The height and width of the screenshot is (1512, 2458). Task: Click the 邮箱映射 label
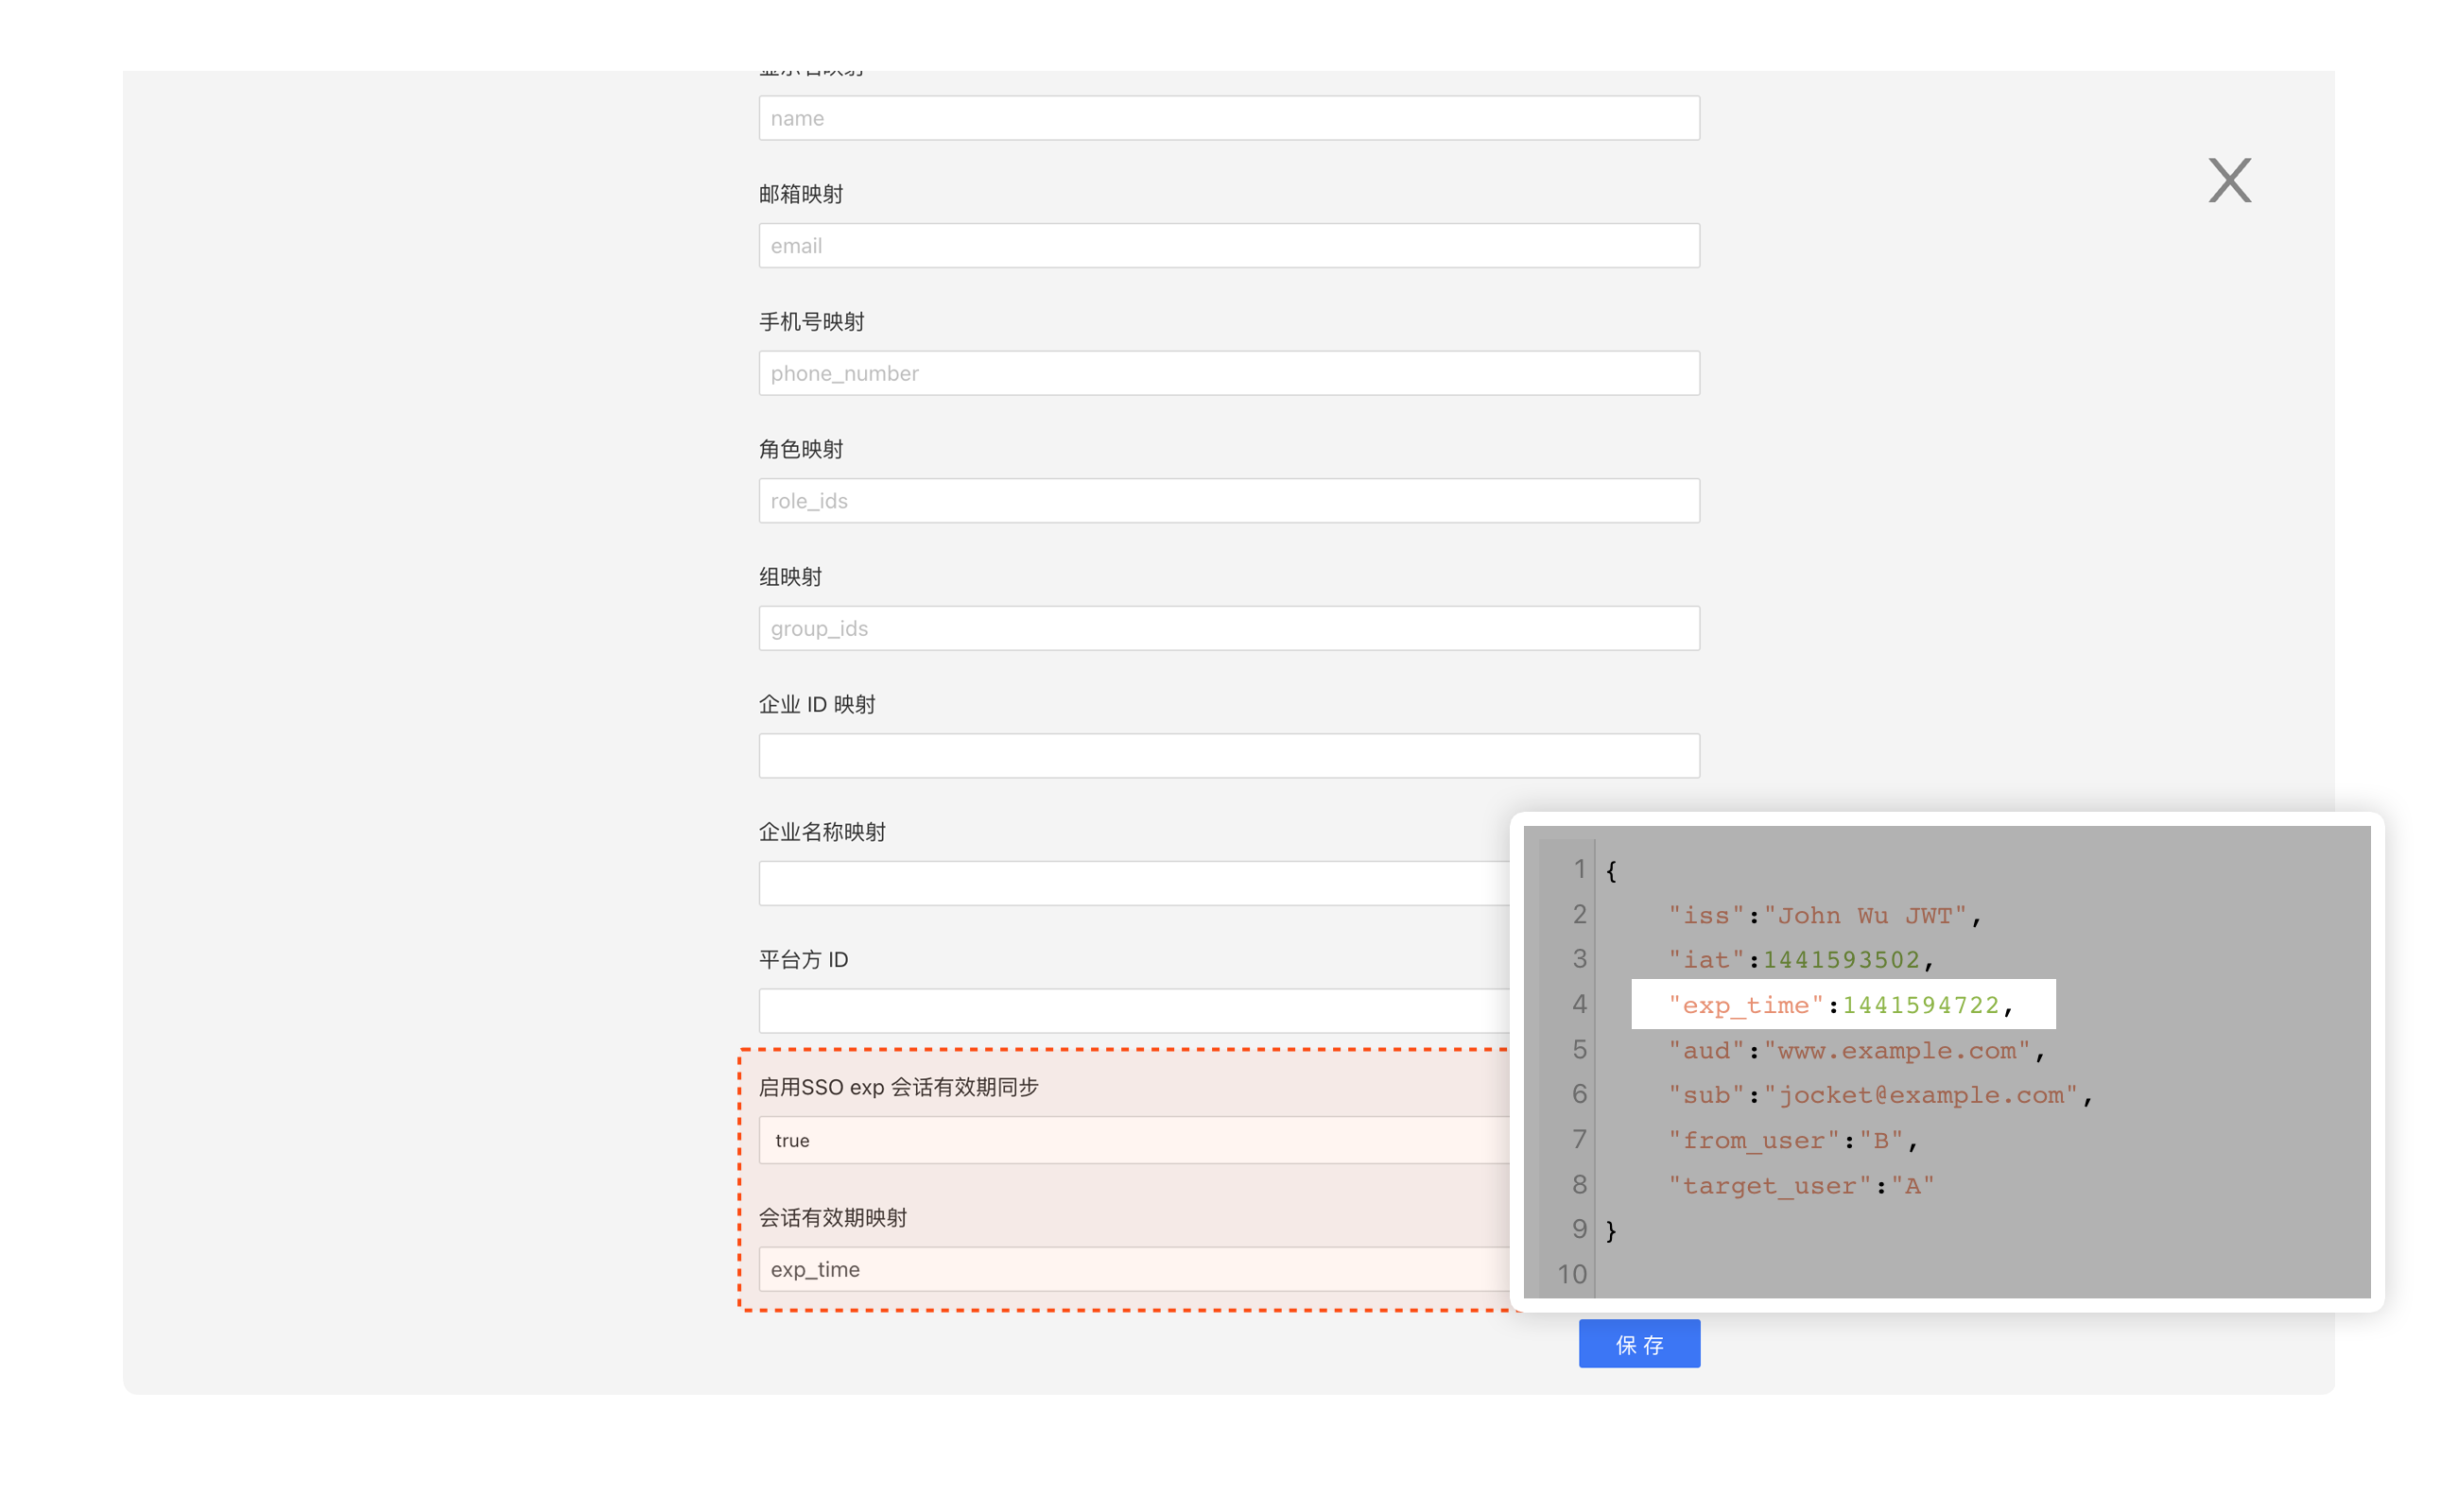click(801, 194)
